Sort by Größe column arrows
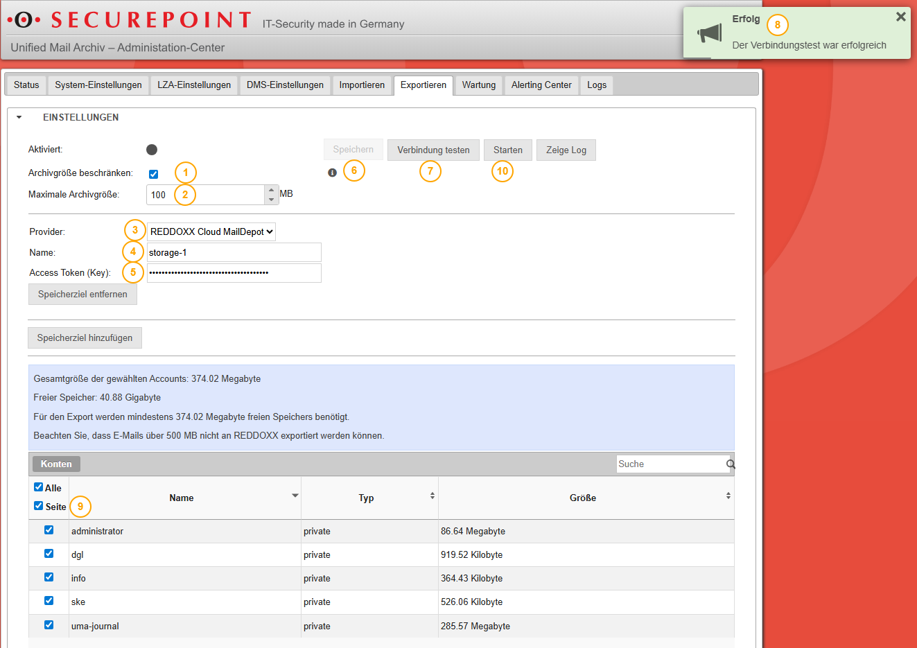The height and width of the screenshot is (648, 917). [728, 496]
